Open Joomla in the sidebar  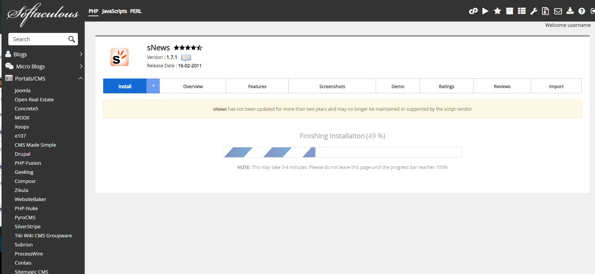23,90
